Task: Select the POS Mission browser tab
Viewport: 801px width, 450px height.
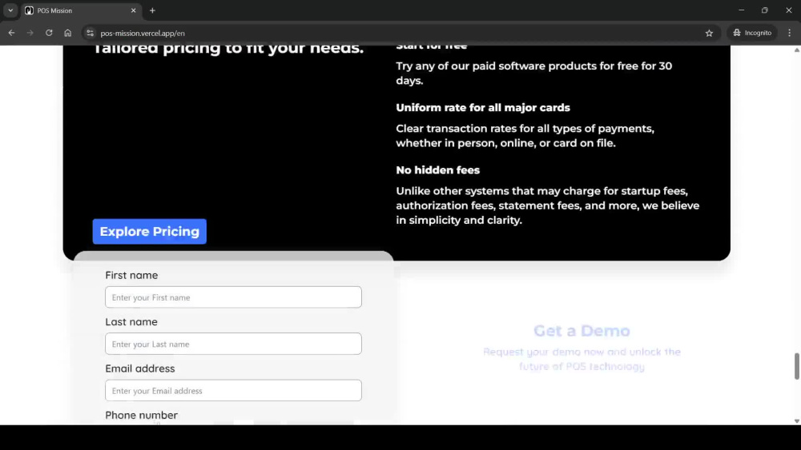Action: (81, 10)
